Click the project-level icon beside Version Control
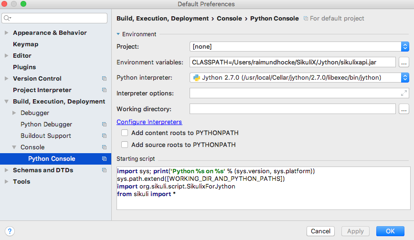The image size is (414, 240). pyautogui.click(x=104, y=79)
